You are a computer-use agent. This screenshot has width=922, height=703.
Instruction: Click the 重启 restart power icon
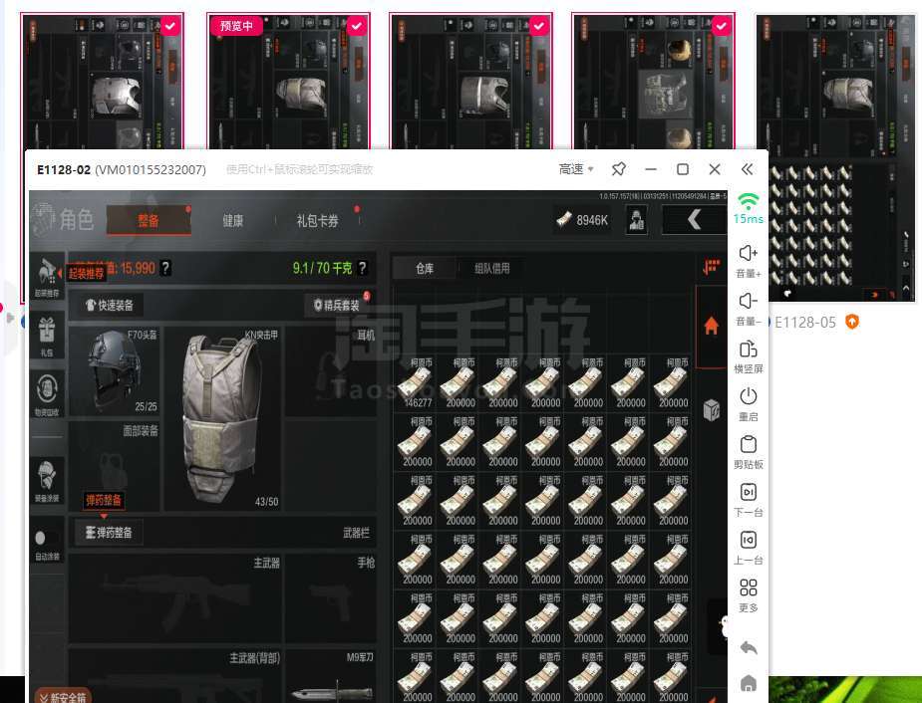point(749,397)
